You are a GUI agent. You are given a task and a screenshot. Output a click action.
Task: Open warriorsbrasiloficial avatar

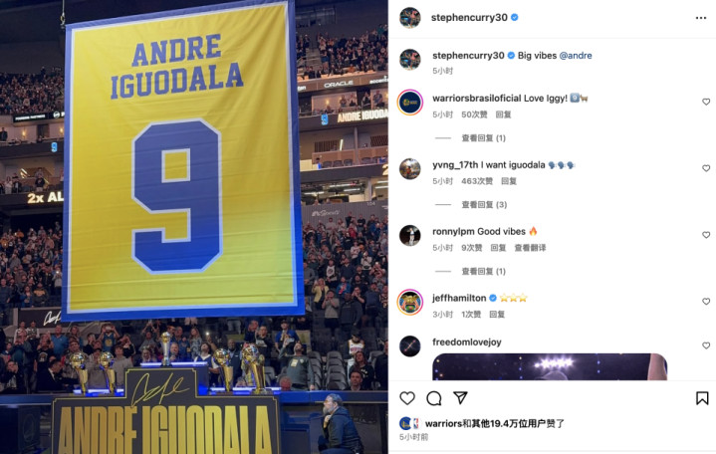pos(409,103)
